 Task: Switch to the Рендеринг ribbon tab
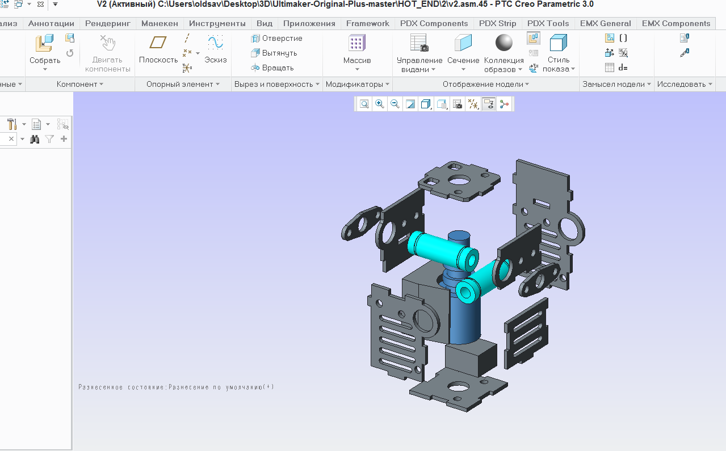[108, 23]
